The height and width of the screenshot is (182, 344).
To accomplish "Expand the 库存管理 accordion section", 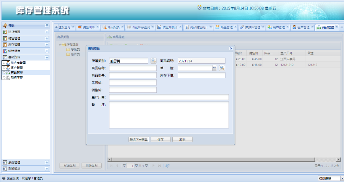I will point(47,45).
